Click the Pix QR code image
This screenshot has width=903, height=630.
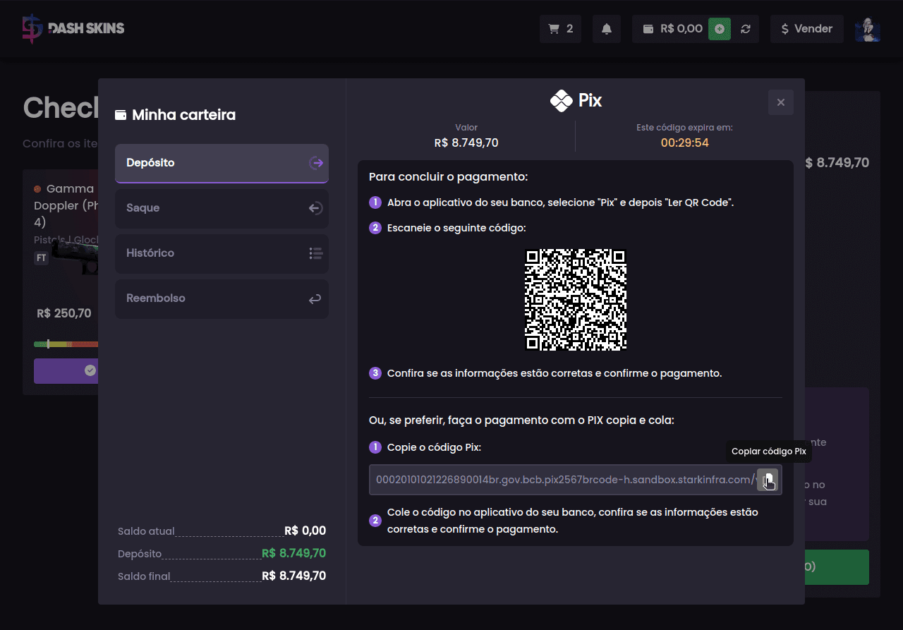coord(576,300)
